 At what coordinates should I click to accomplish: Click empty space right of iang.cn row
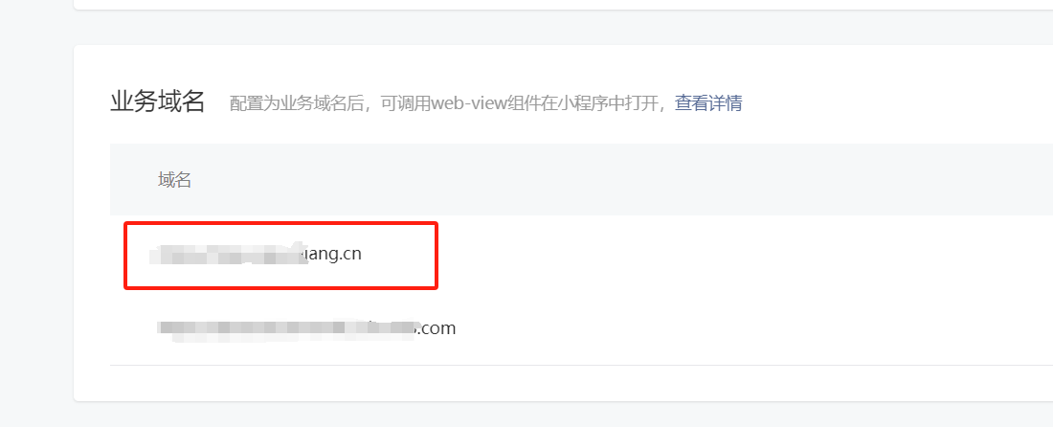(739, 255)
